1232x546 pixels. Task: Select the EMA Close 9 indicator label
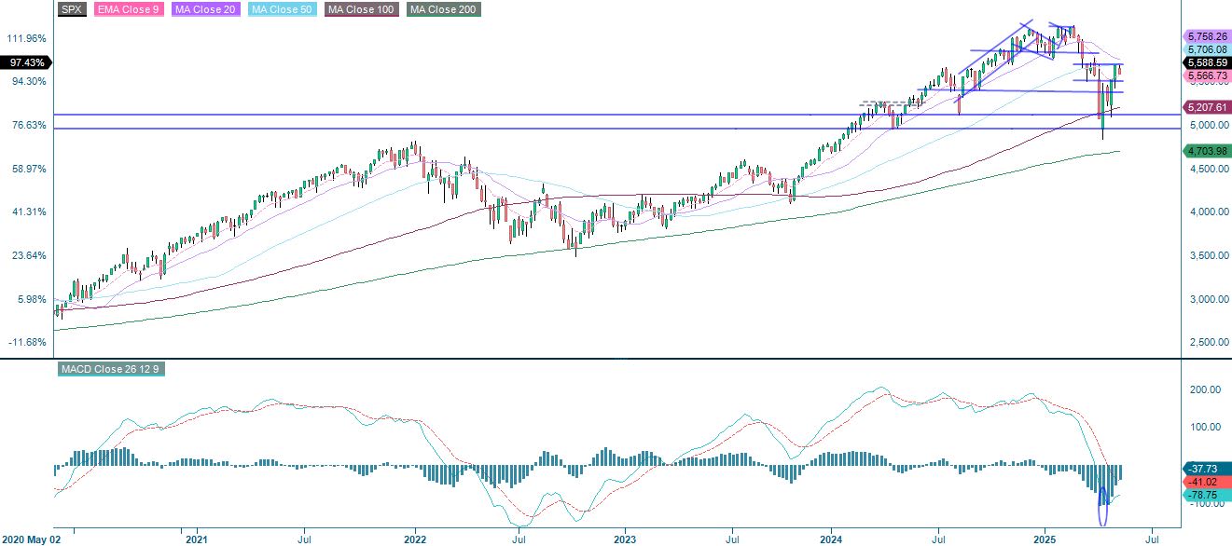(128, 9)
